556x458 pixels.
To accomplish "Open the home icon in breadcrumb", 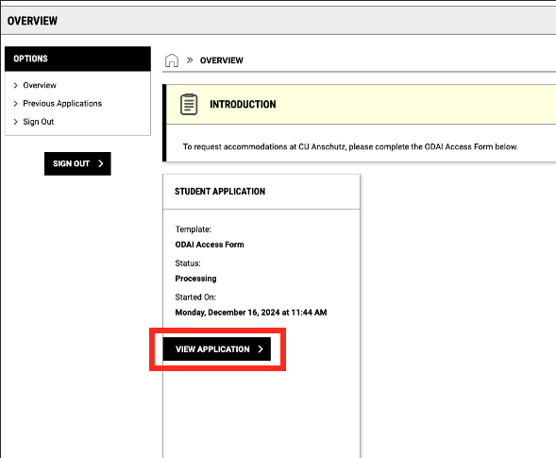I will click(172, 60).
